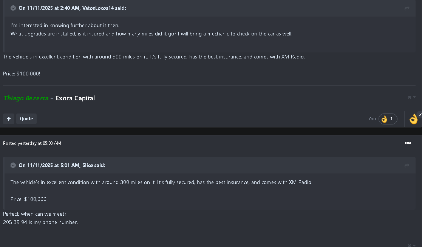Open Thiago Bezerra signature link
Viewport: 422px width, 247px height.
pos(26,98)
